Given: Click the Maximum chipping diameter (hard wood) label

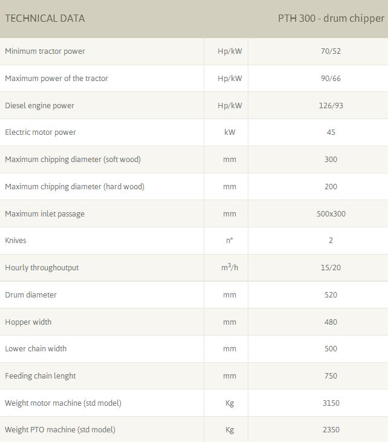Looking at the screenshot, I should [x=74, y=187].
